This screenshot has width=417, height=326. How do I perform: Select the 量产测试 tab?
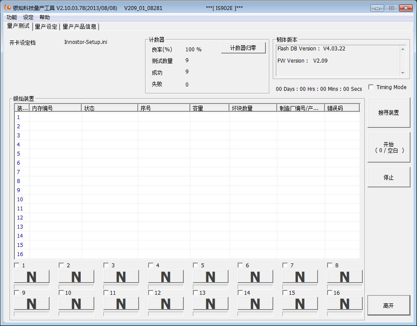coord(17,26)
